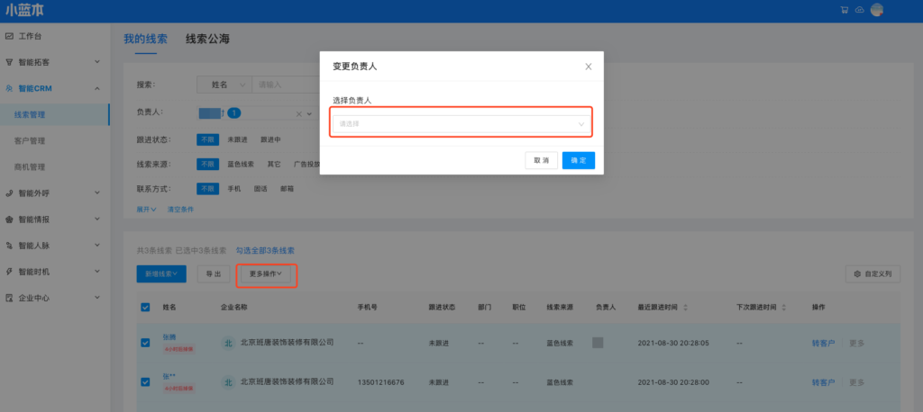Viewport: 923px width, 412px height.
Task: Open the 选择负责人 dropdown
Action: [461, 123]
